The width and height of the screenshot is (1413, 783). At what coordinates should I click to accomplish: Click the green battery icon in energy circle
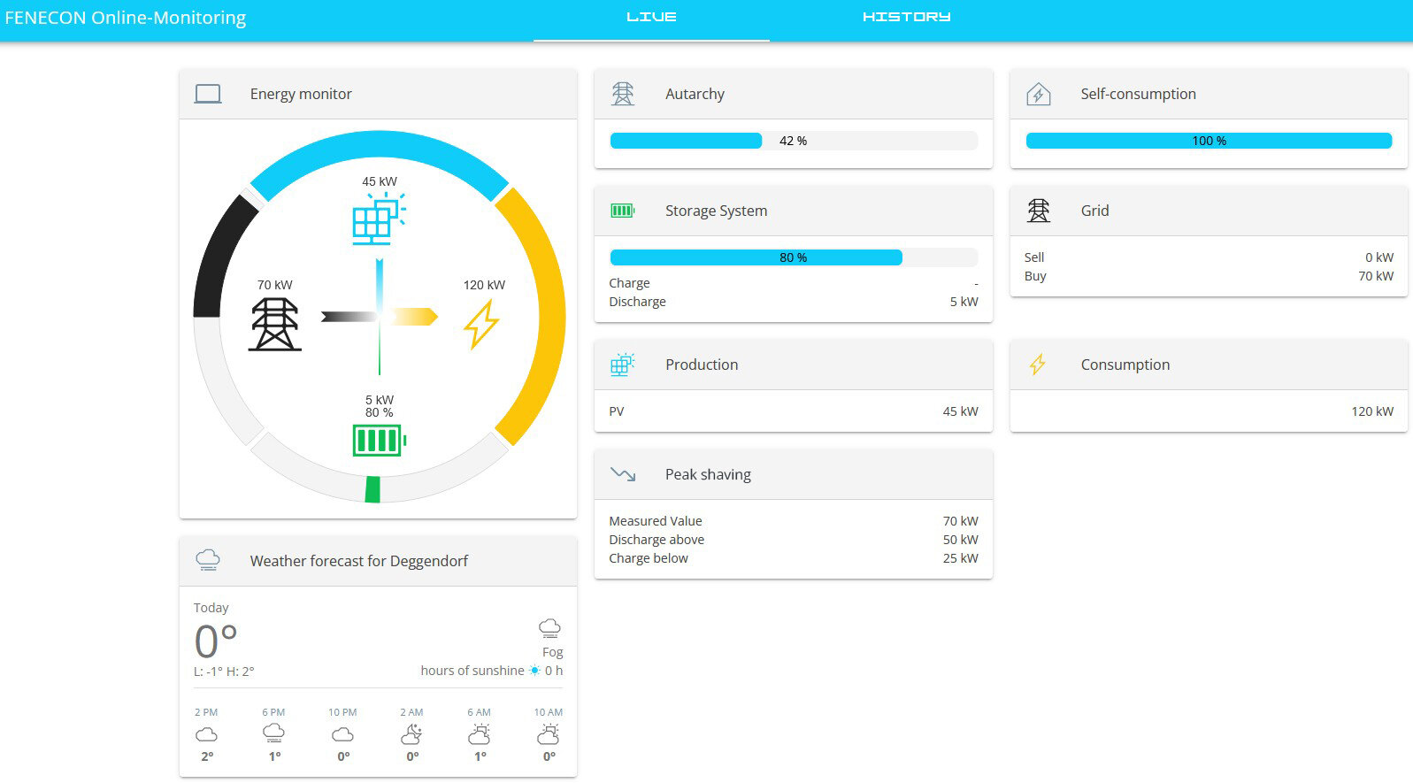pyautogui.click(x=379, y=440)
